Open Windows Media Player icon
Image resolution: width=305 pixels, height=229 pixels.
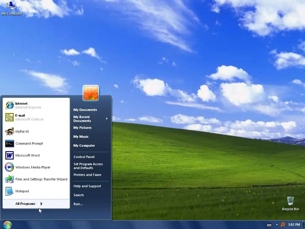pyautogui.click(x=9, y=167)
